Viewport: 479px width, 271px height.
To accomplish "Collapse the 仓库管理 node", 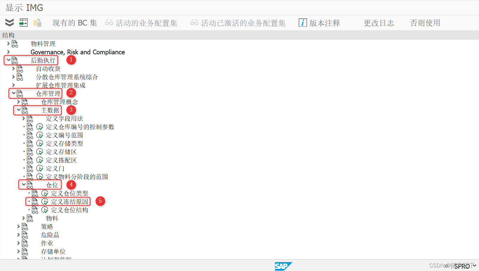I will [13, 93].
